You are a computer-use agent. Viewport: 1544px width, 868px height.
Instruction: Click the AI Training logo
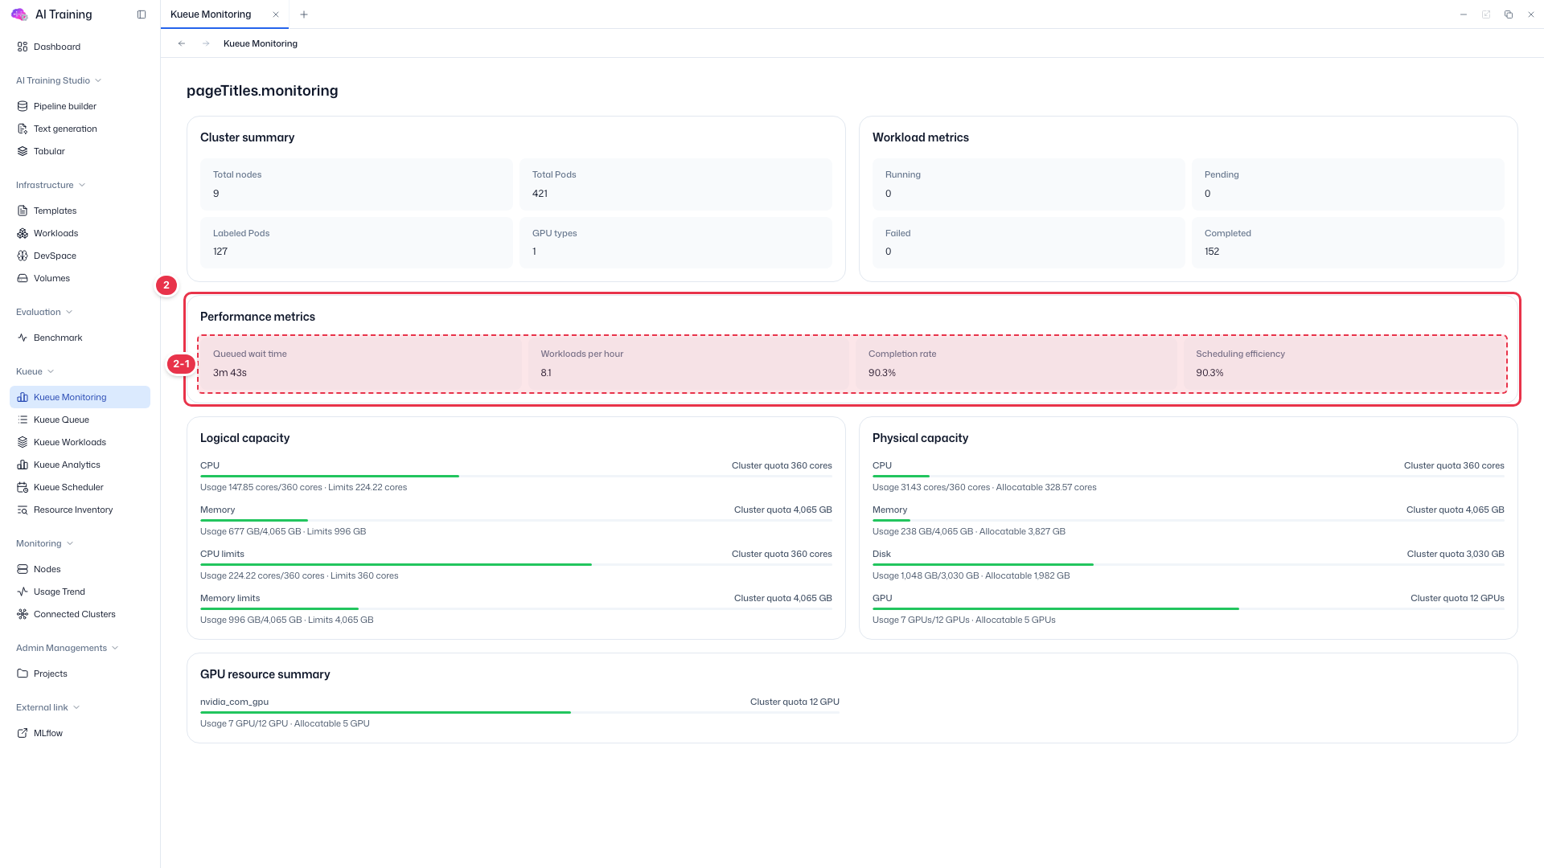click(19, 14)
